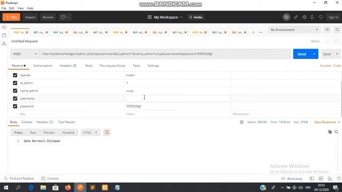Switch to the Pre-request Script tab

[x=113, y=66]
